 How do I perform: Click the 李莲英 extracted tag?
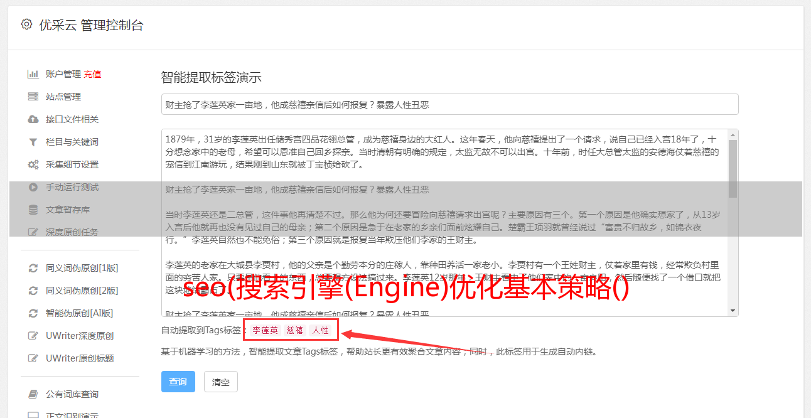[265, 330]
